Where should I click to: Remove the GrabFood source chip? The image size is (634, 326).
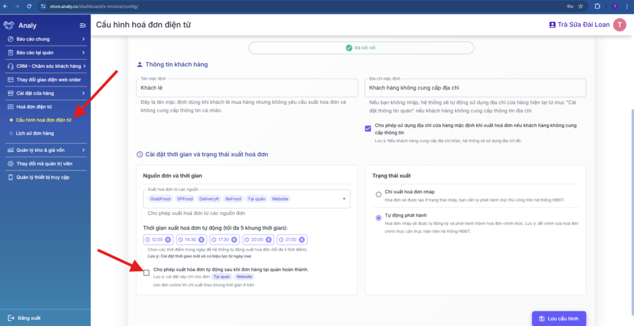click(x=160, y=199)
